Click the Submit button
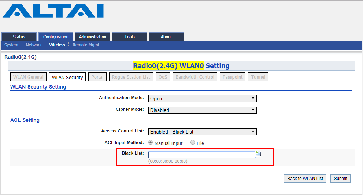Viewport: 363px width, 195px height. coord(340,178)
